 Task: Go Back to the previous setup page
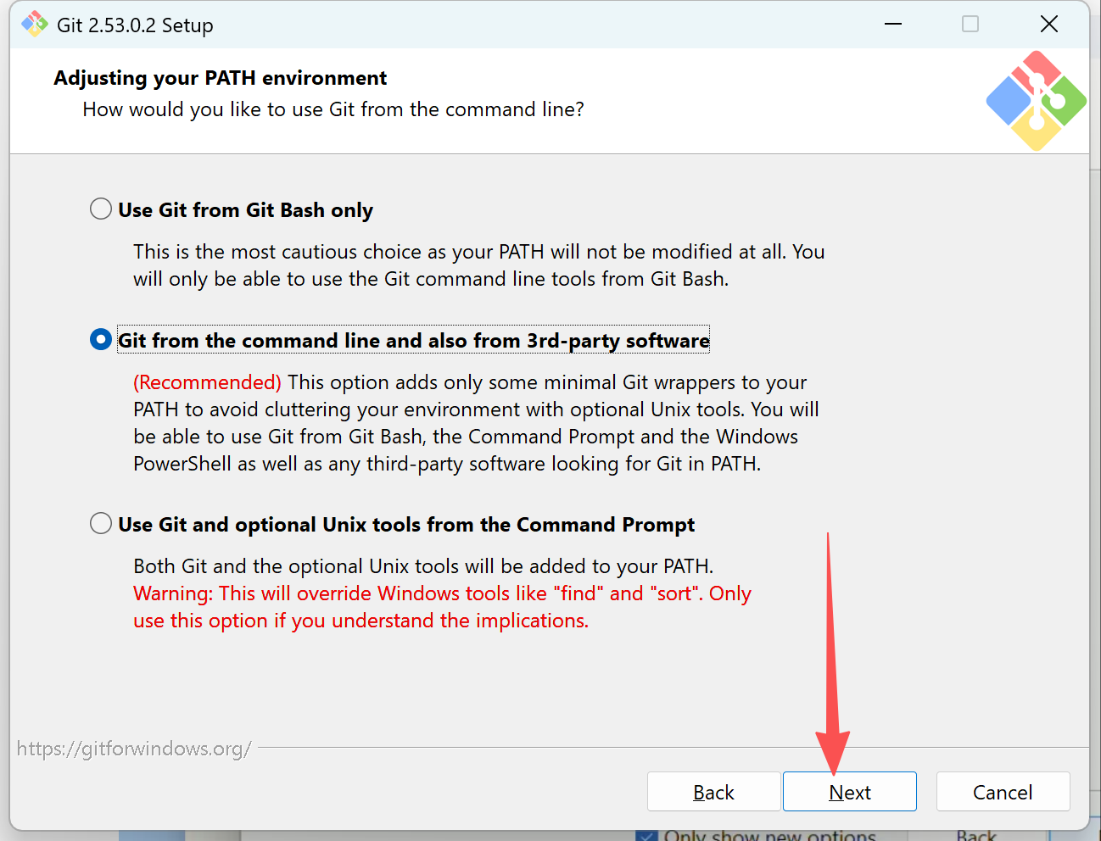(x=713, y=791)
